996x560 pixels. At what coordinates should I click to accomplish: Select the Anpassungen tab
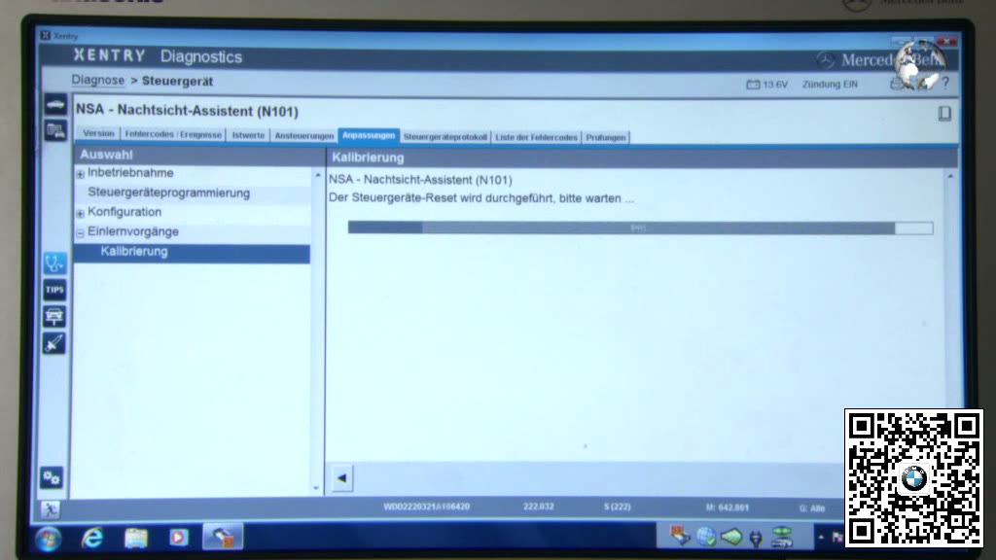[369, 135]
